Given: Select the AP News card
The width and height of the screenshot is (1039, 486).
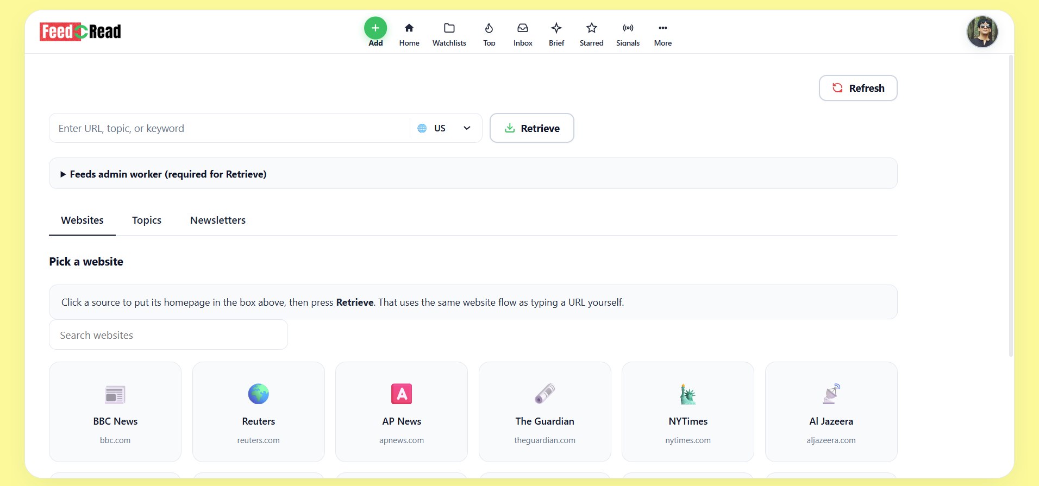Looking at the screenshot, I should click(x=402, y=412).
